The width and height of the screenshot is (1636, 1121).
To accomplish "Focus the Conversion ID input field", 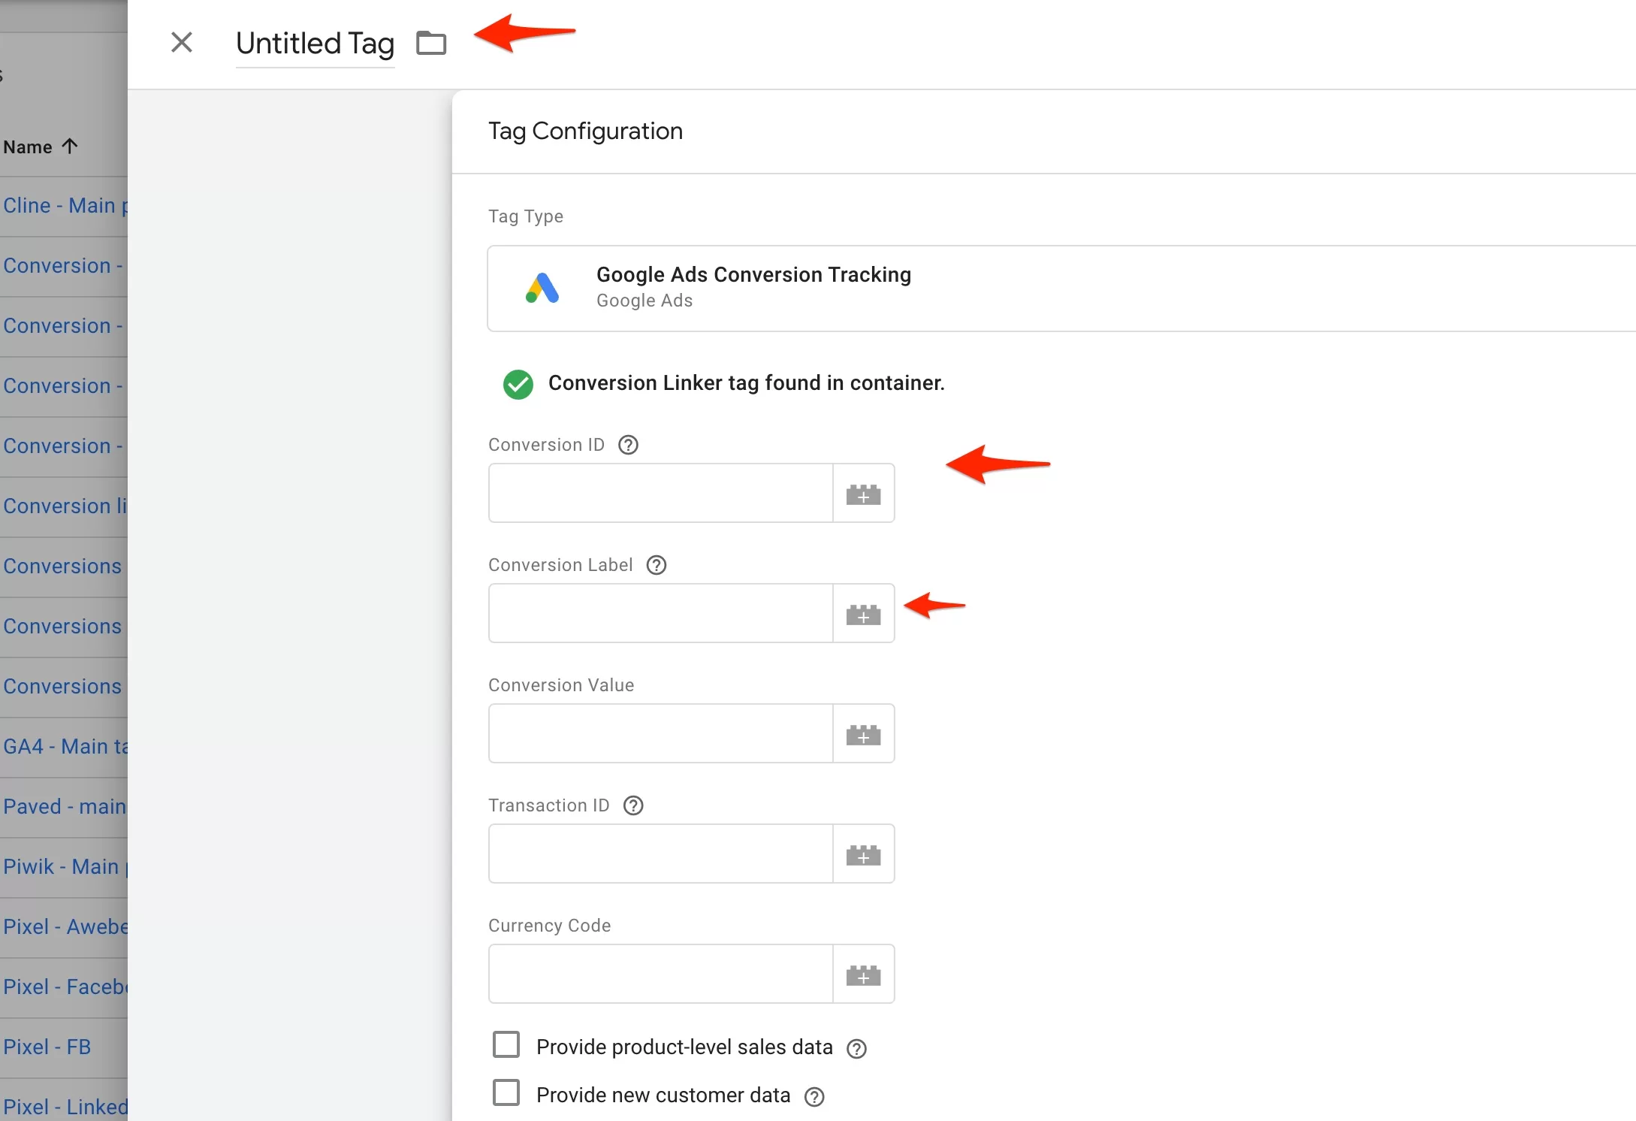I will (x=660, y=493).
